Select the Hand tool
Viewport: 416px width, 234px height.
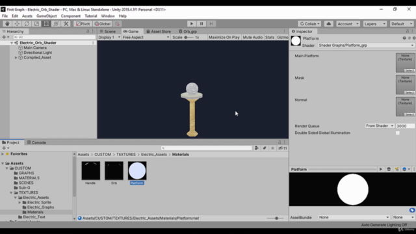[x=7, y=24]
